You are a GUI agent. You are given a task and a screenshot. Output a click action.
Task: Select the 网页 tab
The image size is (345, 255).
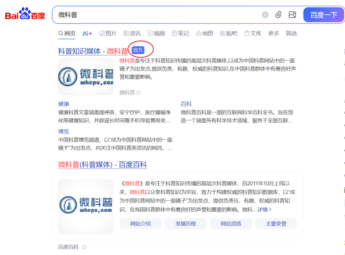coord(67,34)
